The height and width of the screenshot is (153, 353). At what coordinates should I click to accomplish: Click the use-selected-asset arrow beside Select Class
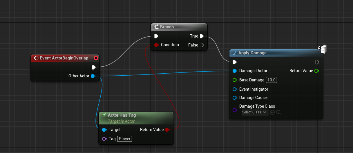click(272, 112)
